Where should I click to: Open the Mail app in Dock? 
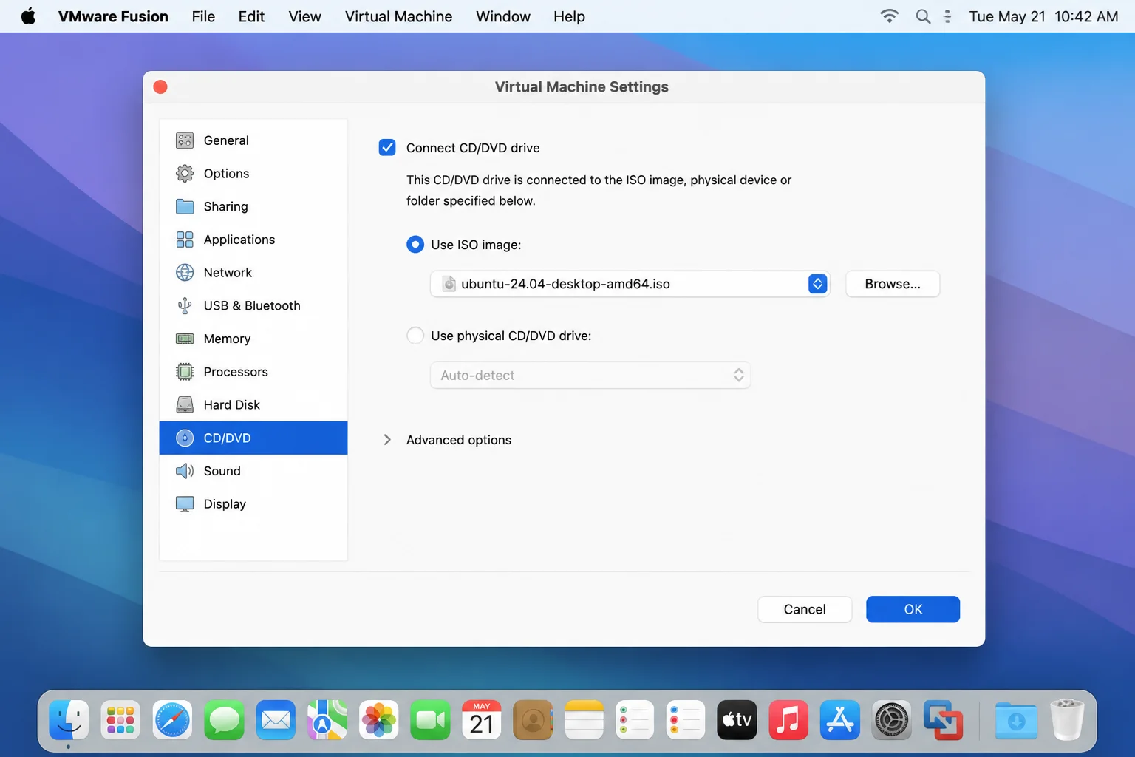pyautogui.click(x=276, y=720)
